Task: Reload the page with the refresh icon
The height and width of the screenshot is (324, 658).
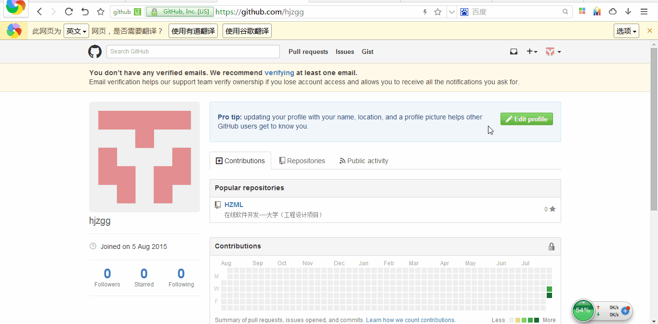Action: pyautogui.click(x=69, y=12)
